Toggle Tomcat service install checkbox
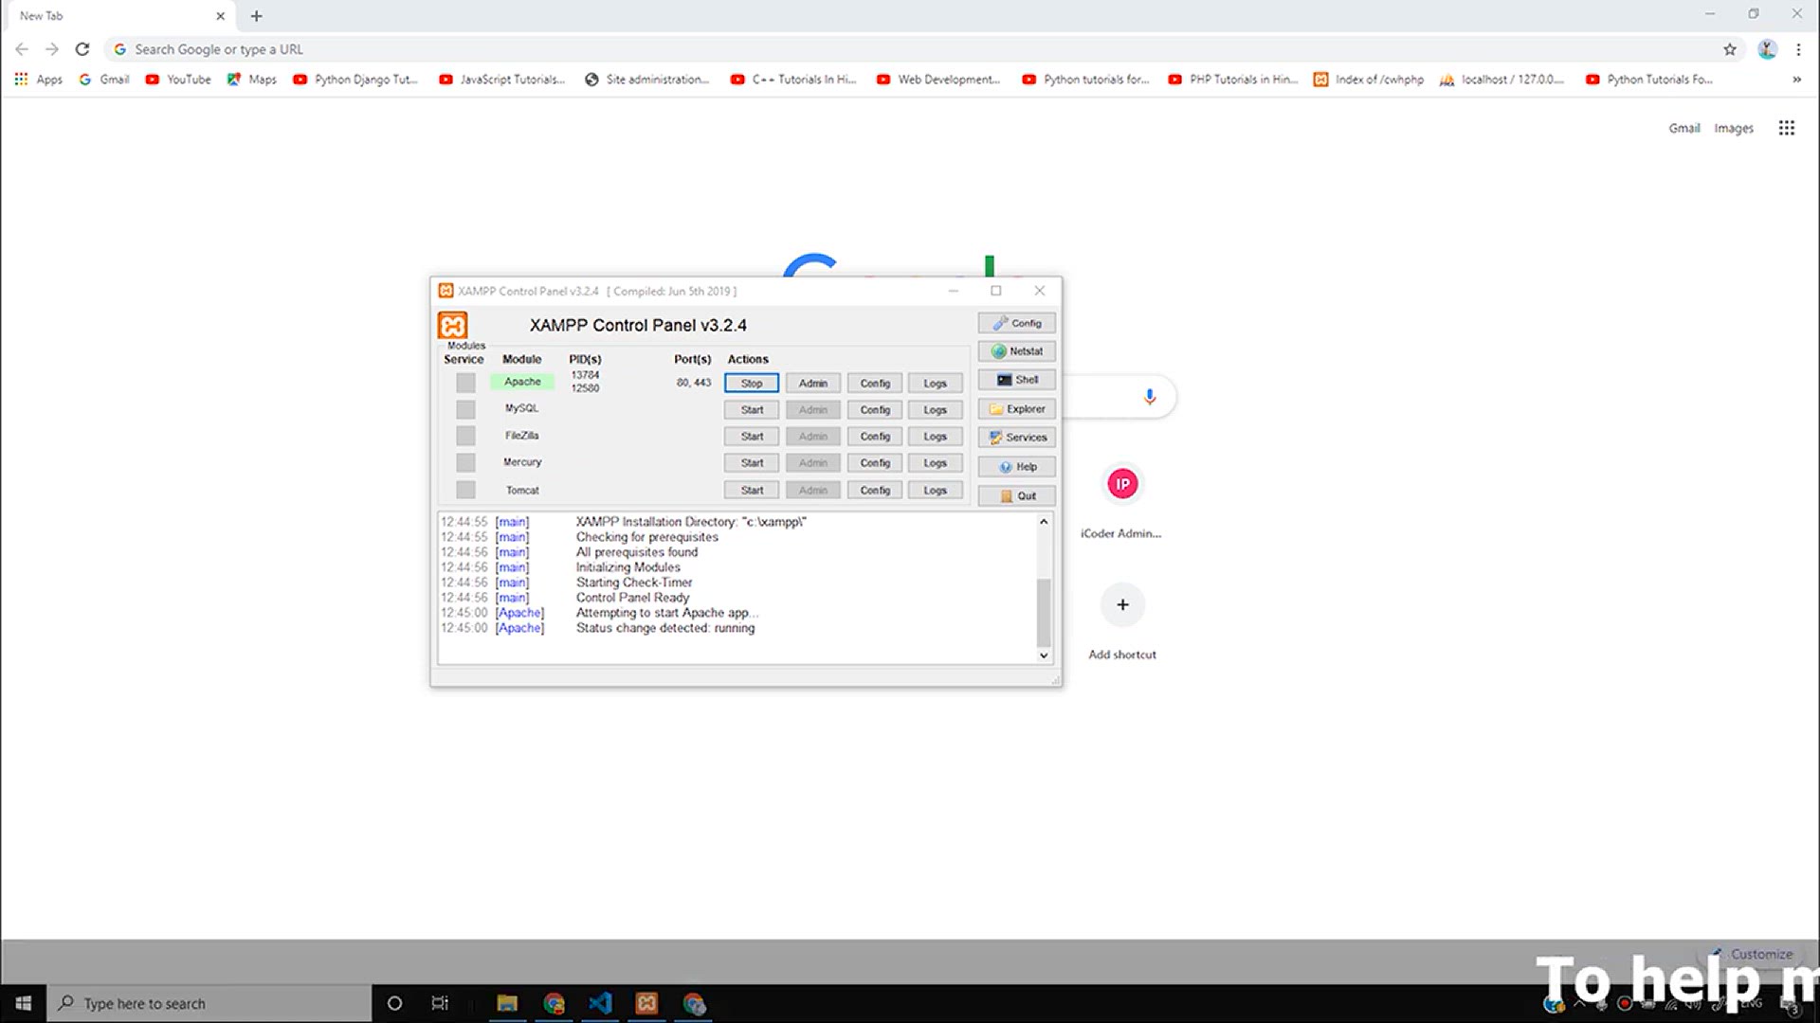Viewport: 1820px width, 1023px height. click(x=465, y=490)
